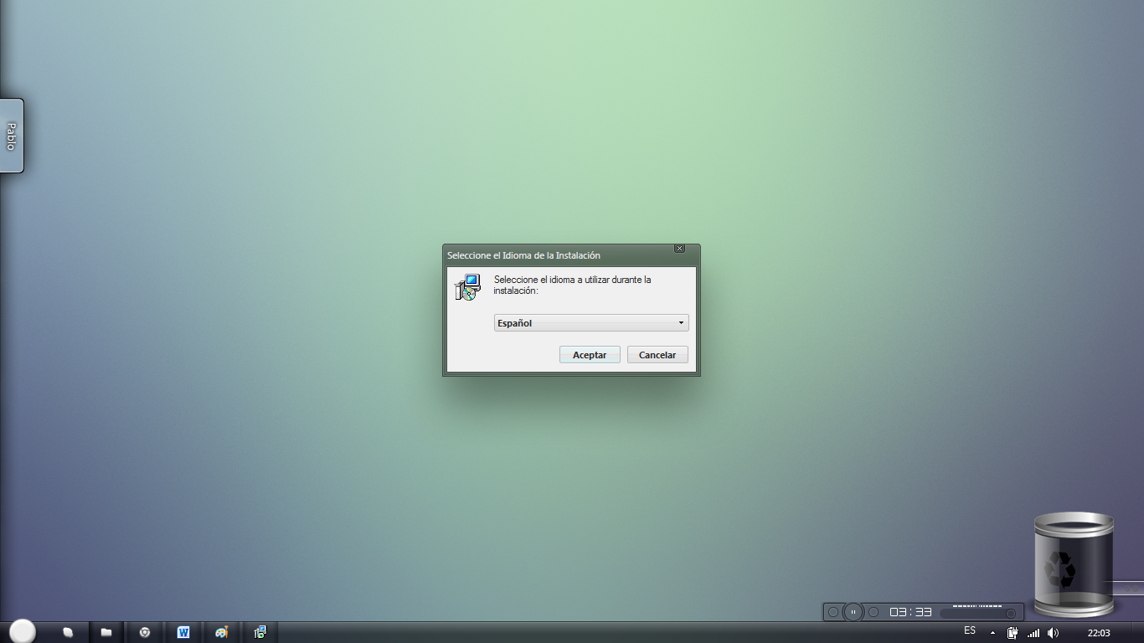Click the speaker volume tray icon
1144x643 pixels.
[x=1053, y=633]
